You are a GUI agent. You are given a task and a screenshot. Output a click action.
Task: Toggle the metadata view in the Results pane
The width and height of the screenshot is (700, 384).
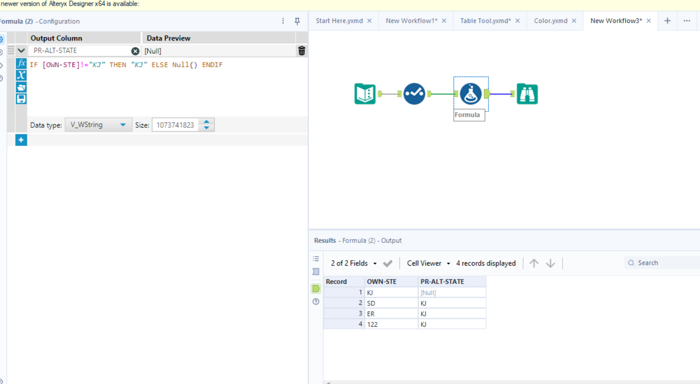pyautogui.click(x=316, y=271)
